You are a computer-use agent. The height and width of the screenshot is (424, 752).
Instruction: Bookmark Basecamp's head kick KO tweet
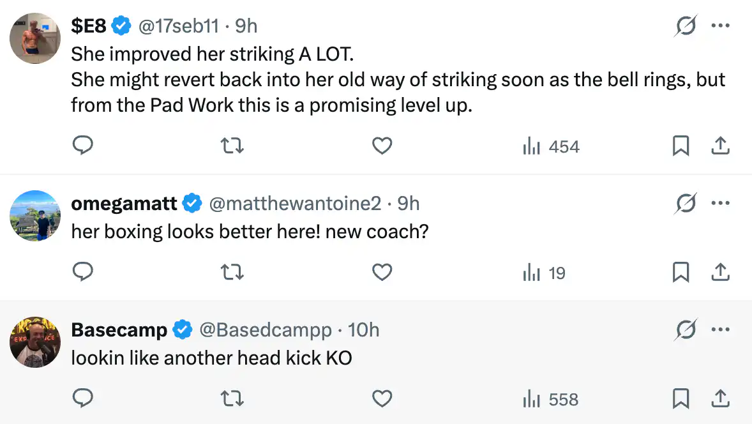pos(681,399)
